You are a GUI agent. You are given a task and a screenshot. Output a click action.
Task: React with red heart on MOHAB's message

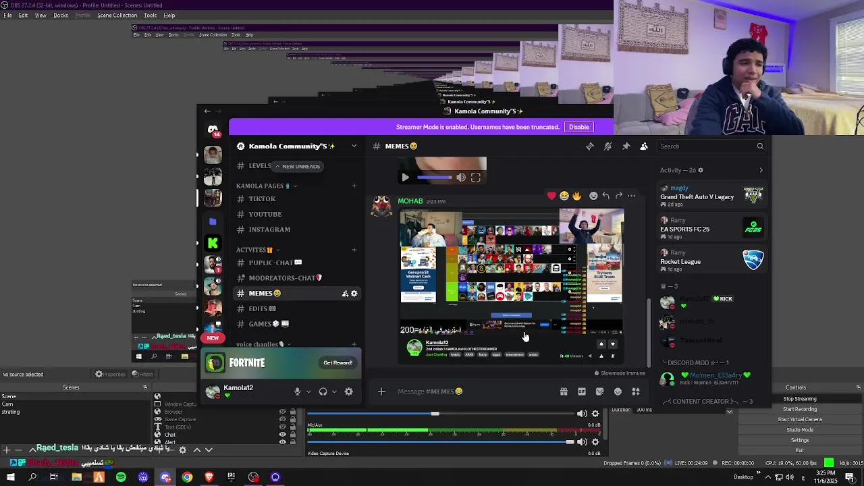click(551, 196)
